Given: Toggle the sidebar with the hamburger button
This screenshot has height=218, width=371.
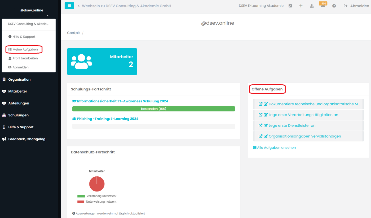Looking at the screenshot, I should coord(69,6).
